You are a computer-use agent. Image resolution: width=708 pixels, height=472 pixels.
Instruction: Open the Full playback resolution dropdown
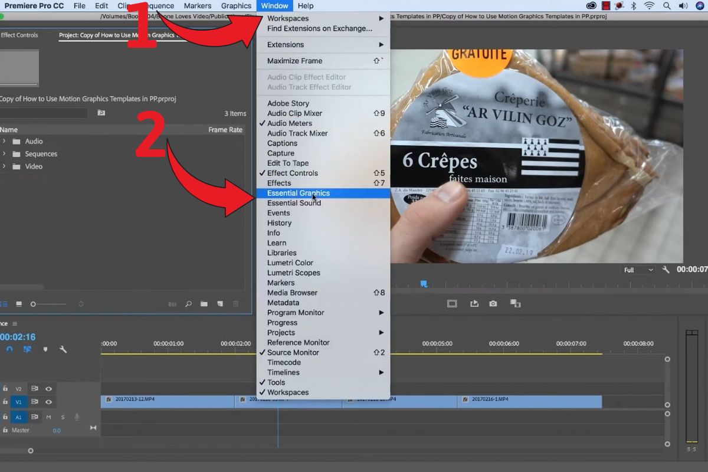click(639, 270)
